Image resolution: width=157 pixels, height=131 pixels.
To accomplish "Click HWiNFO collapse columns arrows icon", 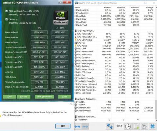I will [85, 126].
